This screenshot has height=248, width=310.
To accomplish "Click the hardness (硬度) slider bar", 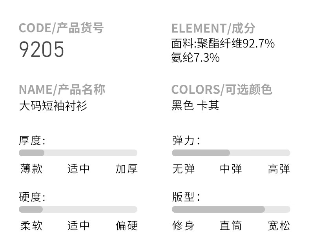I will pyautogui.click(x=78, y=209).
